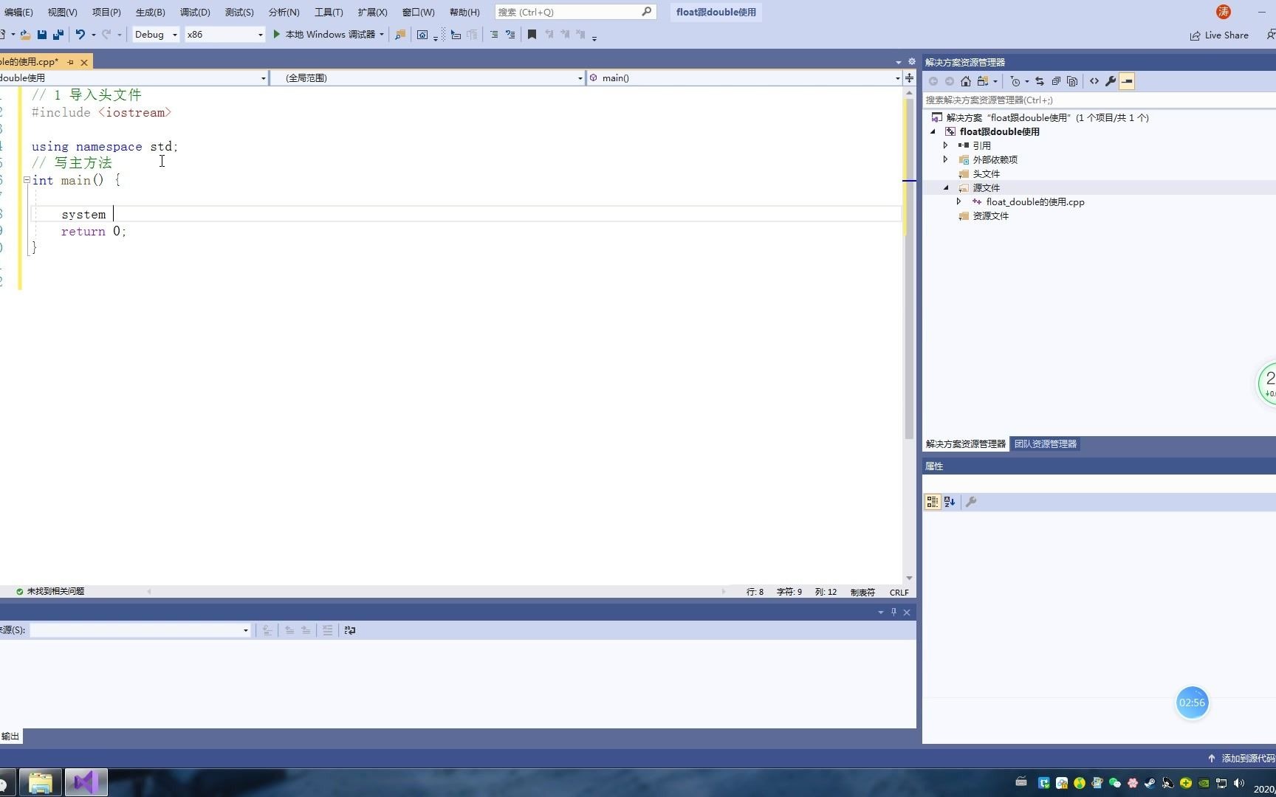
Task: Open Properties with the wrench icon
Action: click(x=1110, y=81)
